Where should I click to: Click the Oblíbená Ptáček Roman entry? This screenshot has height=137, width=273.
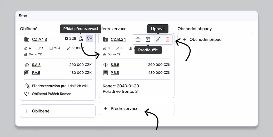(x=51, y=94)
